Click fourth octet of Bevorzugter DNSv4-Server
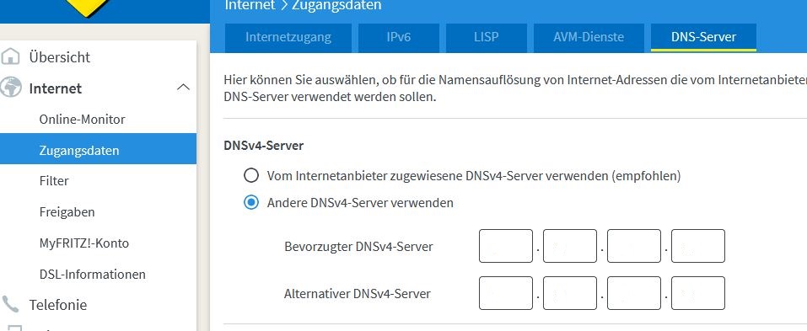 (x=698, y=246)
